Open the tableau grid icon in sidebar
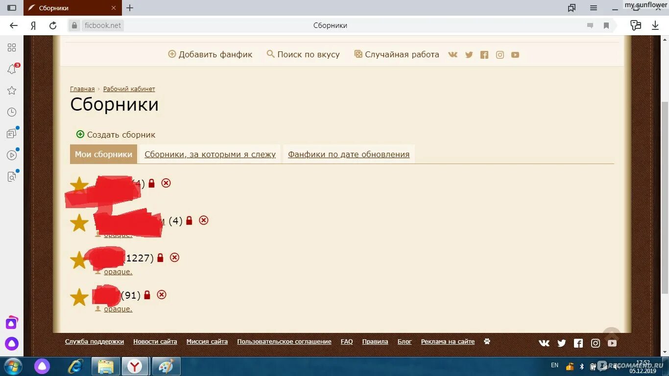The height and width of the screenshot is (376, 669). [12, 47]
